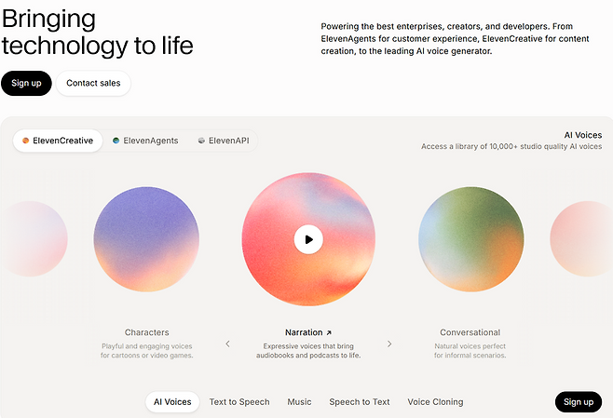Open the Voice Cloning tab
This screenshot has height=418, width=613.
click(x=435, y=402)
